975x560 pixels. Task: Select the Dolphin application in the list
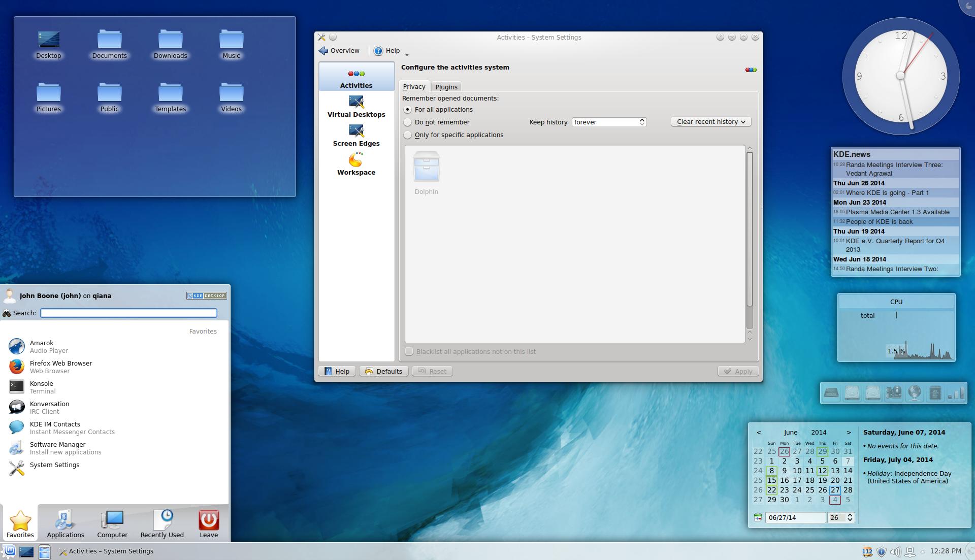pos(426,173)
